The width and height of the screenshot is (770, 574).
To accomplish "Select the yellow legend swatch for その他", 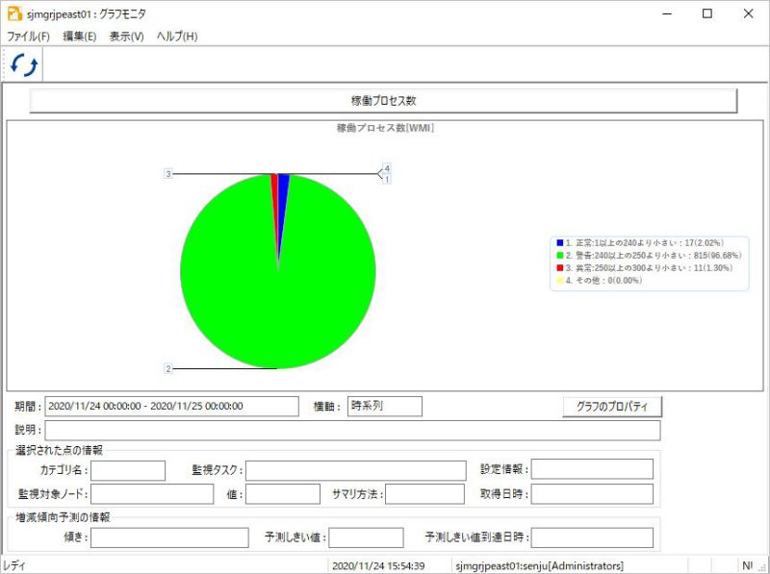I will click(x=560, y=280).
